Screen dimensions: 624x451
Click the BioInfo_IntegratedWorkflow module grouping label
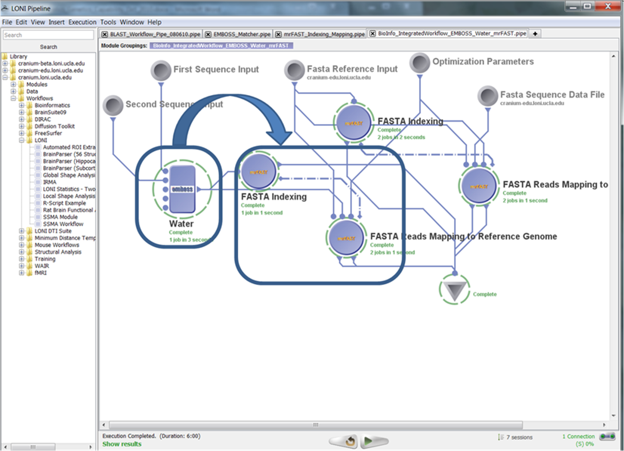click(221, 46)
